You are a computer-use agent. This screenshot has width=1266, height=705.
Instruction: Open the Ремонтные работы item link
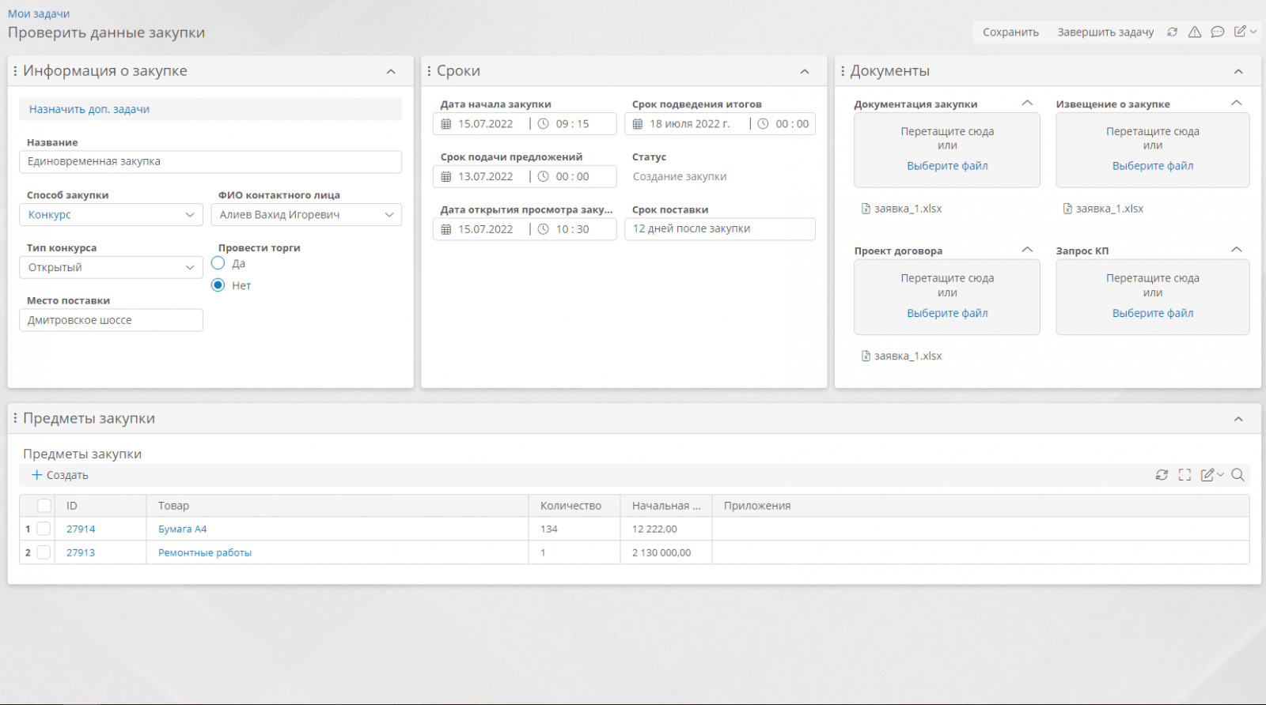click(x=205, y=552)
